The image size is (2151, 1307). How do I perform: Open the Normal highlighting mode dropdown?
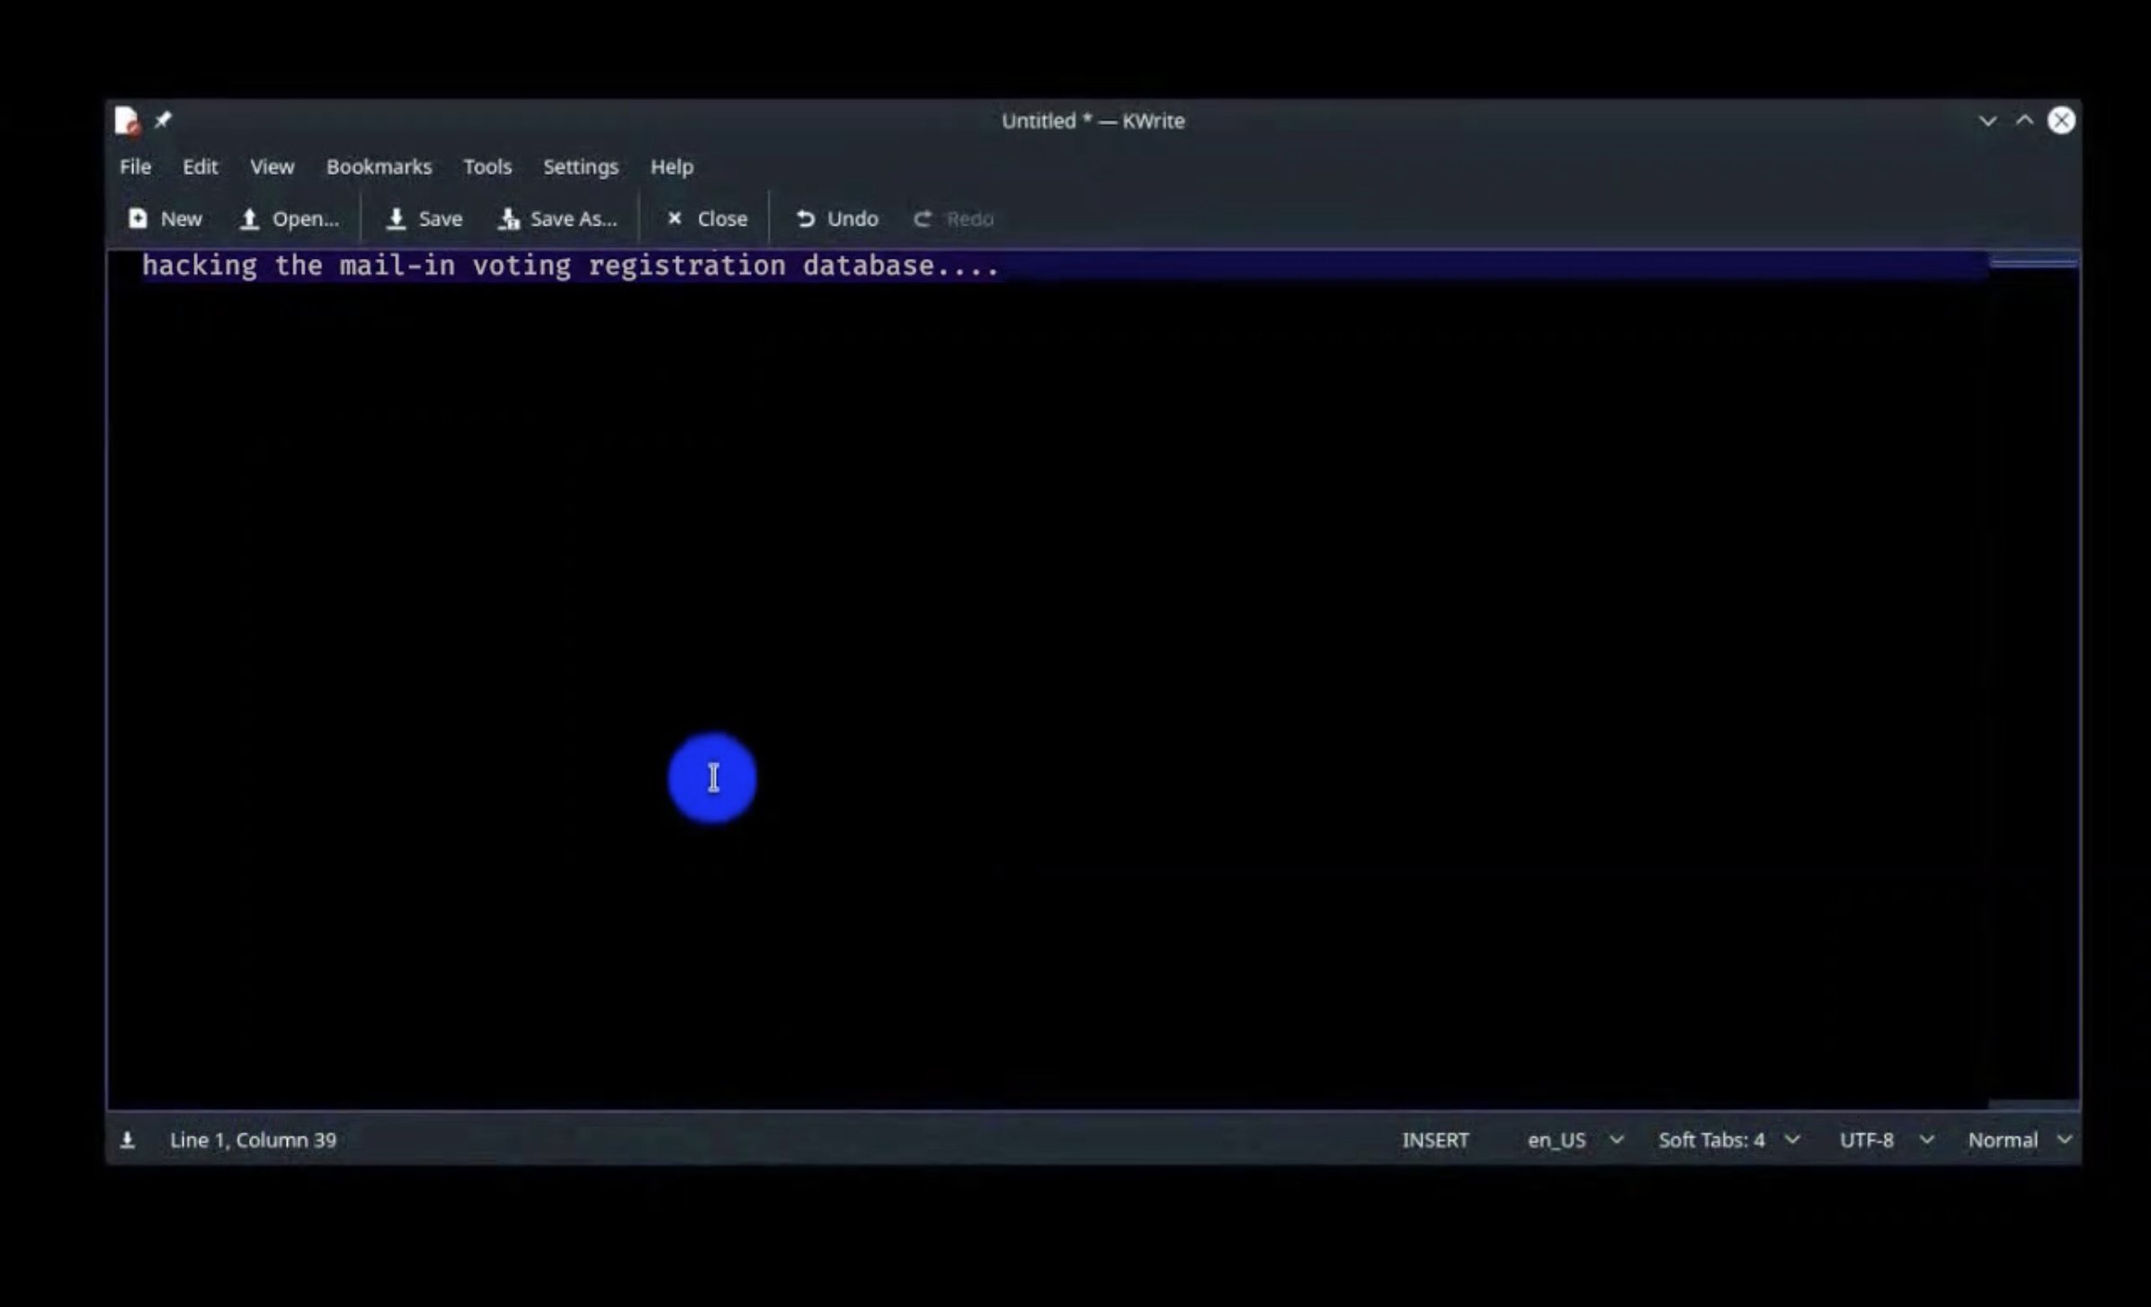click(2003, 1140)
